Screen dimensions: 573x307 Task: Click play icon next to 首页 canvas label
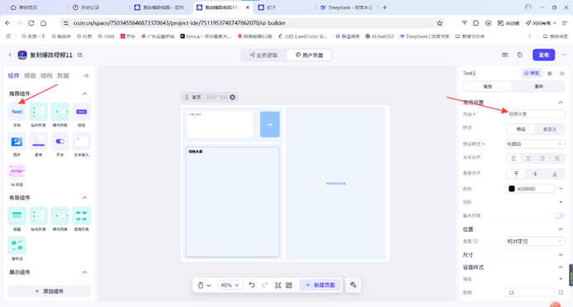(x=233, y=97)
